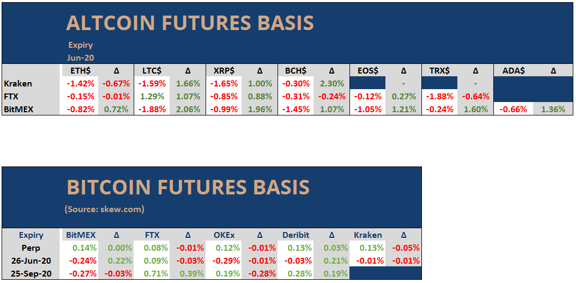Select the LTC$ column header
The height and width of the screenshot is (283, 576).
click(x=152, y=70)
